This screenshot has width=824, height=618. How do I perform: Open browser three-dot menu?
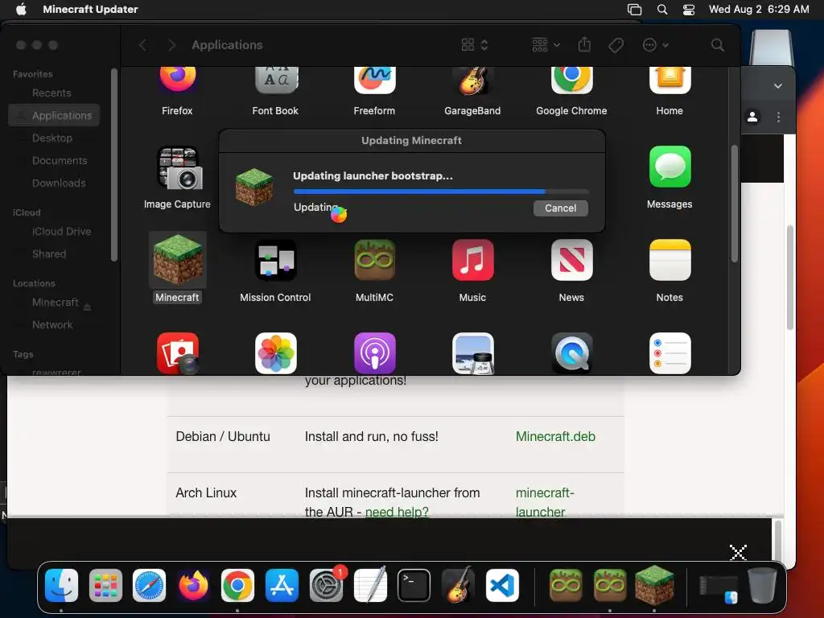(x=778, y=117)
